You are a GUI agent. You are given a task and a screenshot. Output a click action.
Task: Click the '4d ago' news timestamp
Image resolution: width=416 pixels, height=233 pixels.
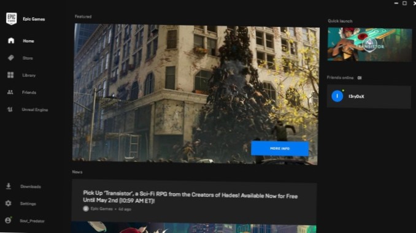(x=125, y=209)
